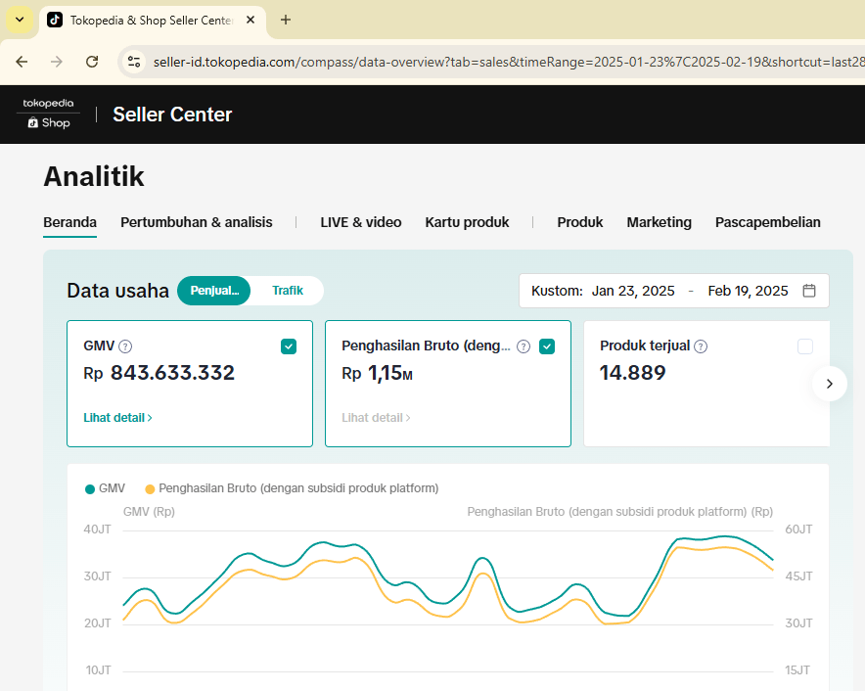Click the GMV info help icon
The width and height of the screenshot is (865, 691).
point(125,346)
